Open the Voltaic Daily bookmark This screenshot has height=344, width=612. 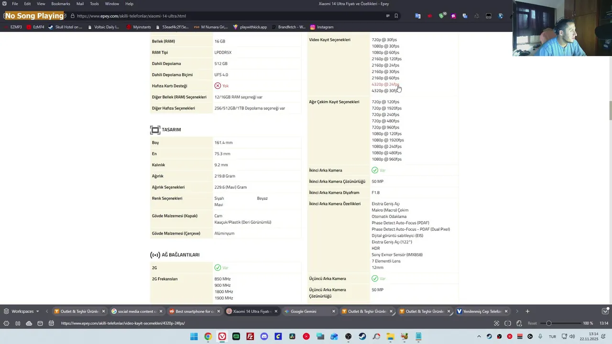coord(103,27)
